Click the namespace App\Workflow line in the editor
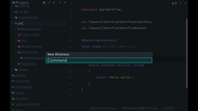Viewport: 198px width, 111px height. click(x=102, y=10)
